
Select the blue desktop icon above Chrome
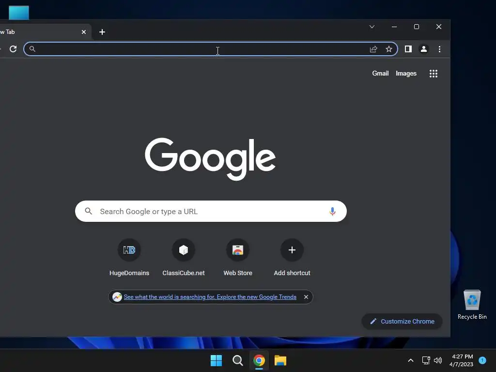[19, 13]
